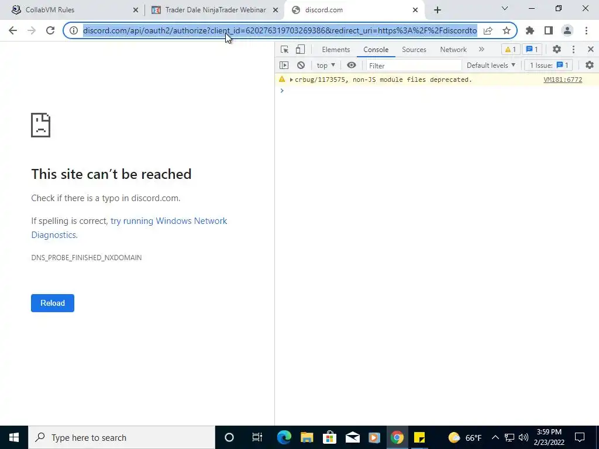Switch to the CollabVM Rules tab
599x449 pixels.
pos(73,10)
